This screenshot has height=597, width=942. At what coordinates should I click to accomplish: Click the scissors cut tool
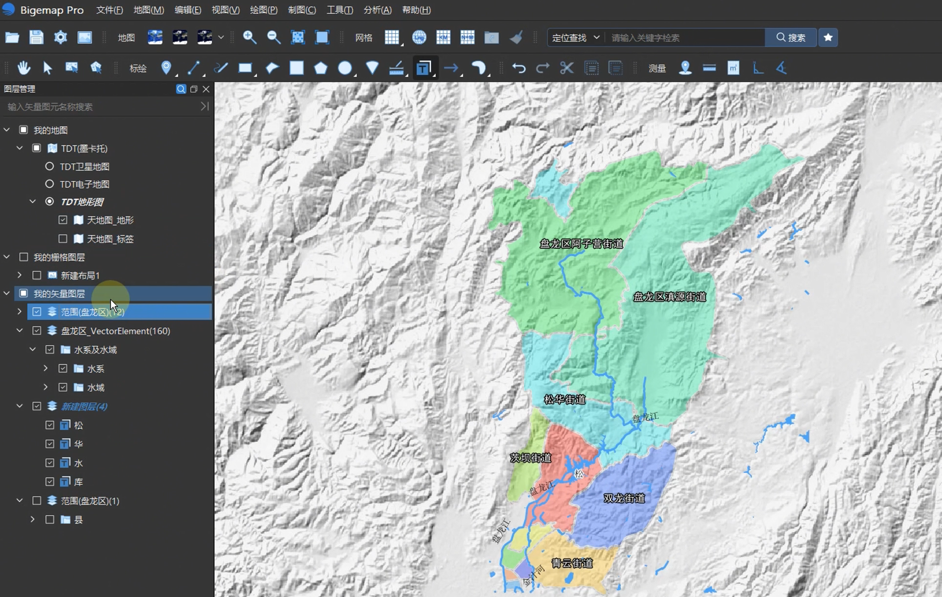[566, 68]
